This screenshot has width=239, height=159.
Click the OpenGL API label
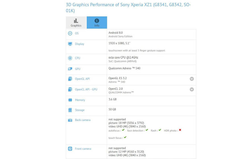(x=82, y=79)
